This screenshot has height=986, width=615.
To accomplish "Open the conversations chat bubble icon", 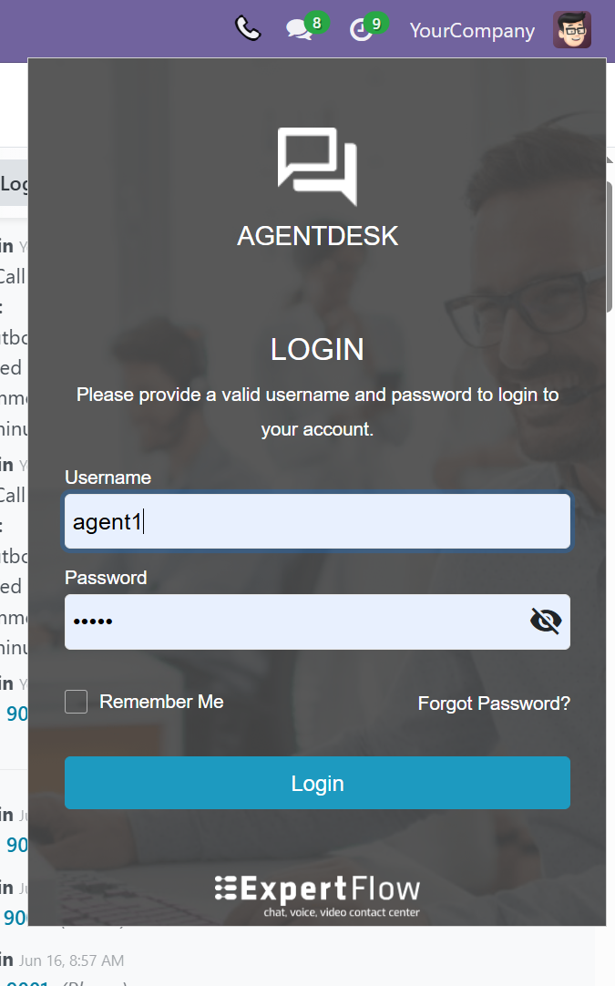I will pos(298,31).
